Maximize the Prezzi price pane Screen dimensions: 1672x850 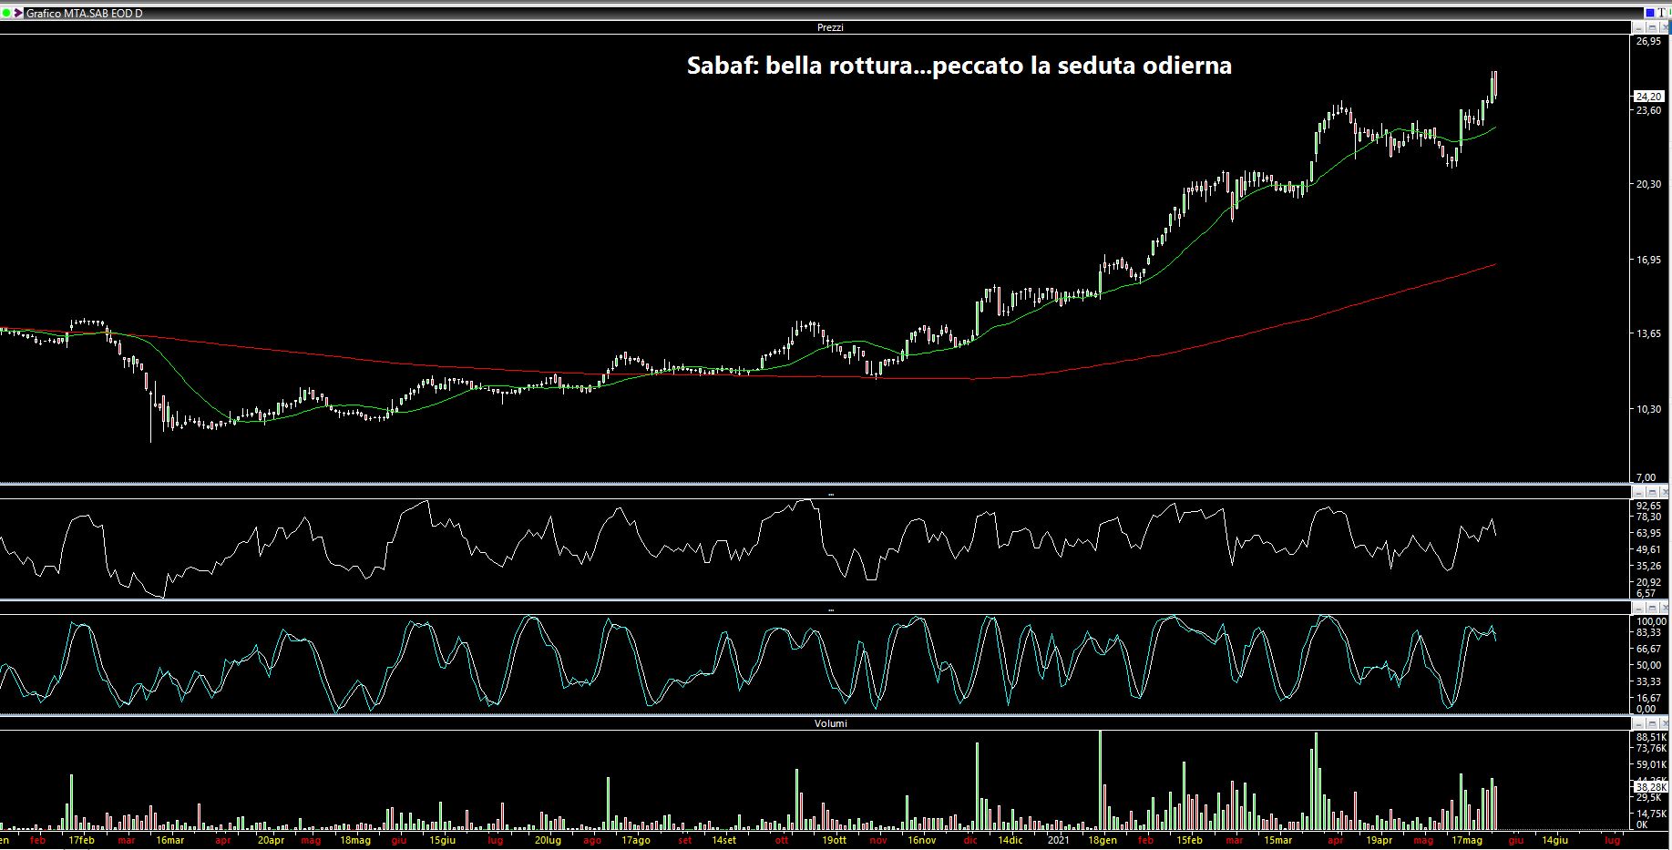[x=1651, y=27]
